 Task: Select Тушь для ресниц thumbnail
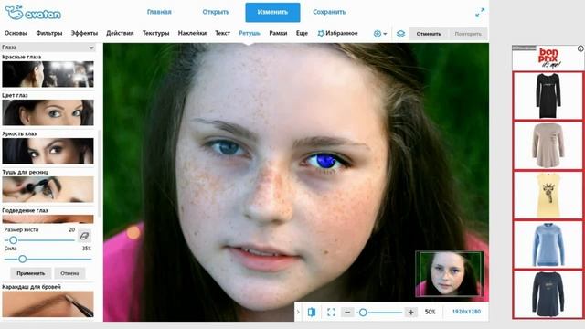48,189
